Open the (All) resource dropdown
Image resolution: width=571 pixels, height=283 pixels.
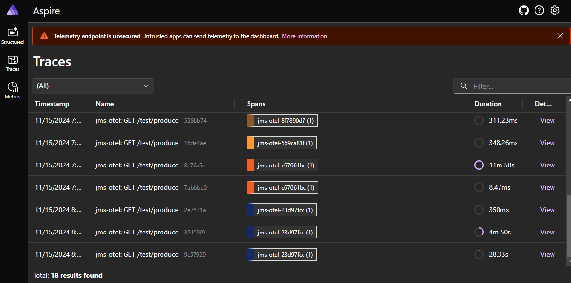[x=93, y=86]
